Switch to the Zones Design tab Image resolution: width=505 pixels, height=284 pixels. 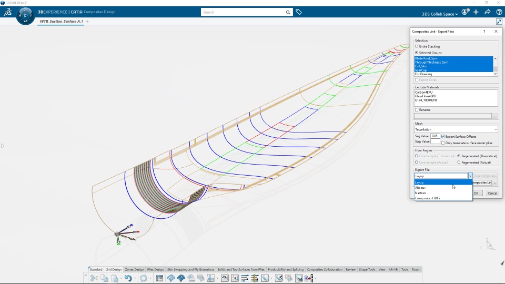tap(134, 269)
